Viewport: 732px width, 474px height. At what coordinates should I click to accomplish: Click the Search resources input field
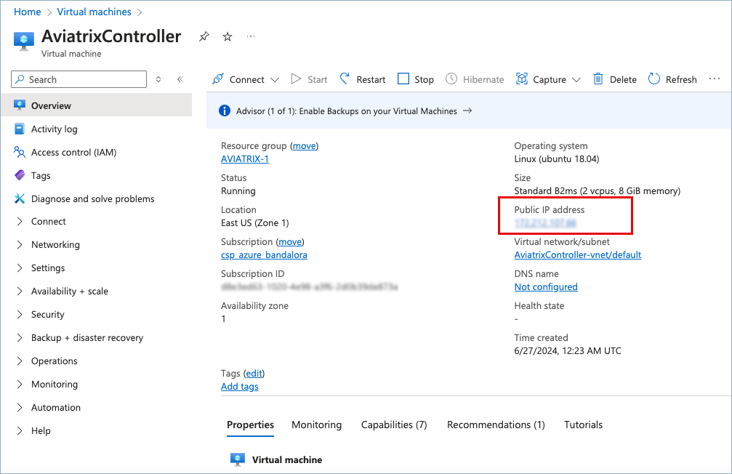(78, 79)
